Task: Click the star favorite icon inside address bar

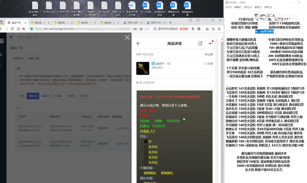Action: [141, 29]
